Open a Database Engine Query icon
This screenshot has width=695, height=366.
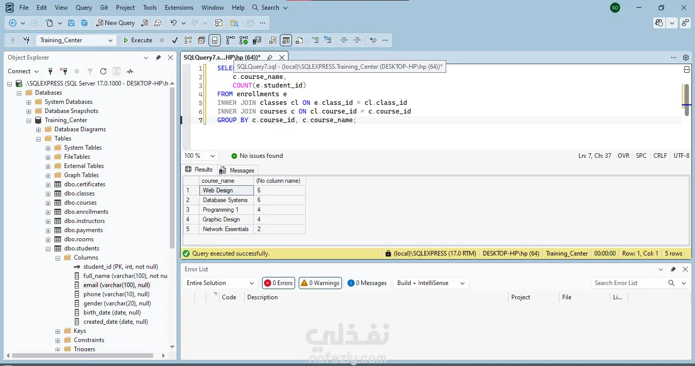[145, 23]
